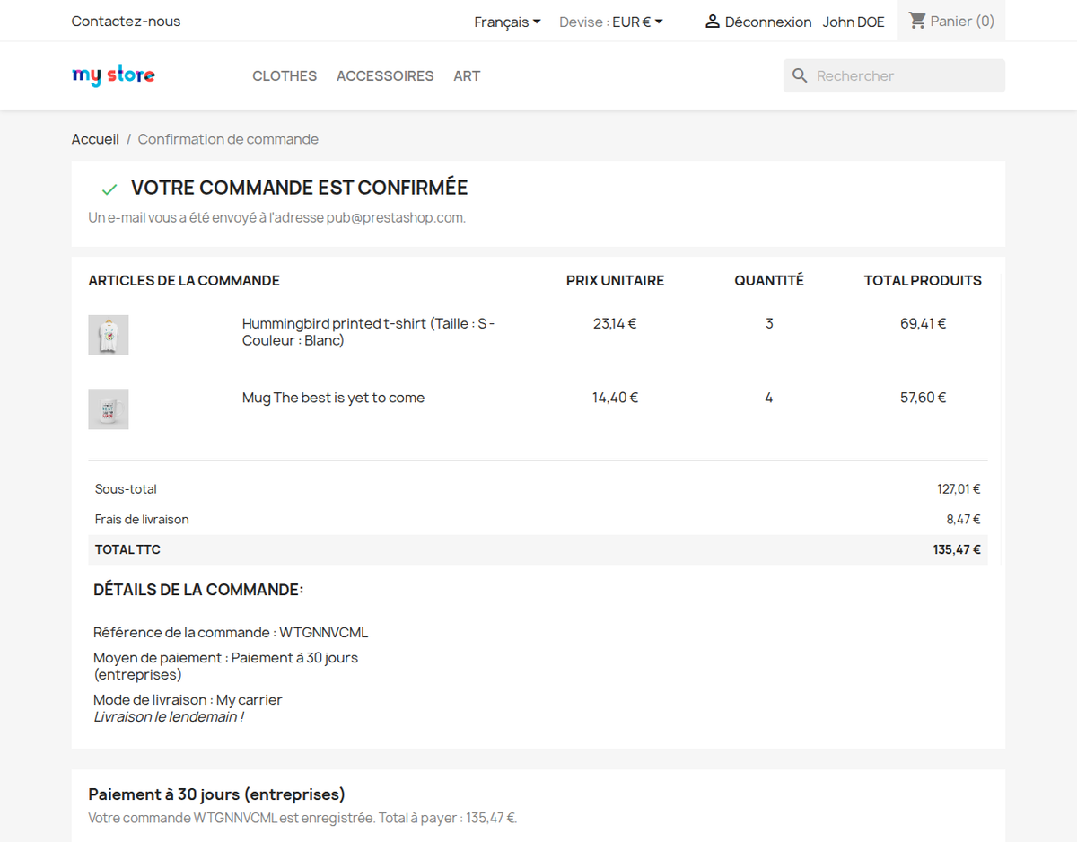Click the Sous-total amount 127,01 €
Image resolution: width=1077 pixels, height=842 pixels.
pyautogui.click(x=959, y=489)
